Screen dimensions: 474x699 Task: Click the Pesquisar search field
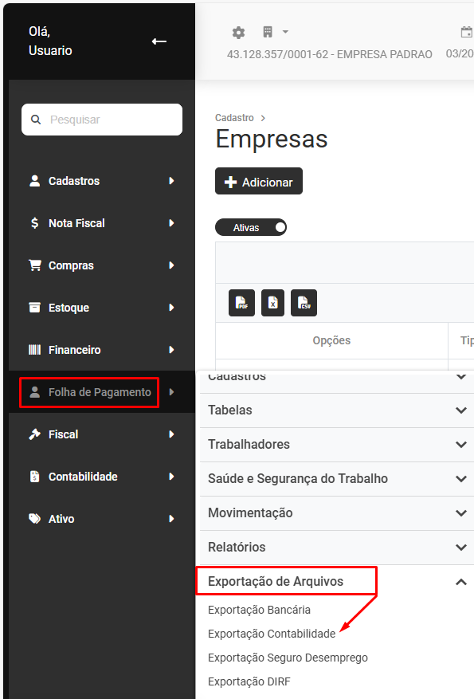click(x=102, y=120)
